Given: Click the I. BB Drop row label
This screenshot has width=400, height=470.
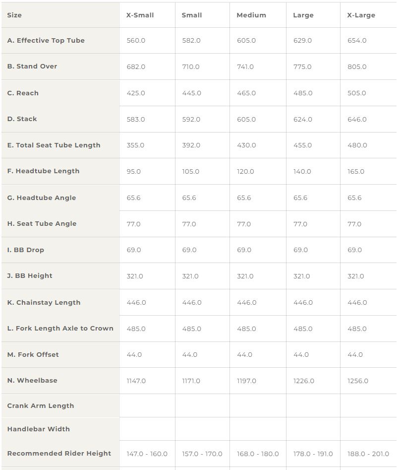Looking at the screenshot, I should point(25,250).
